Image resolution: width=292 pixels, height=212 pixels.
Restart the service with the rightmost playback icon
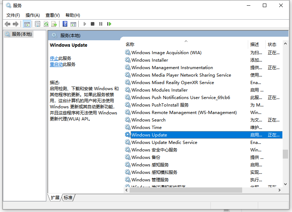pos(109,24)
